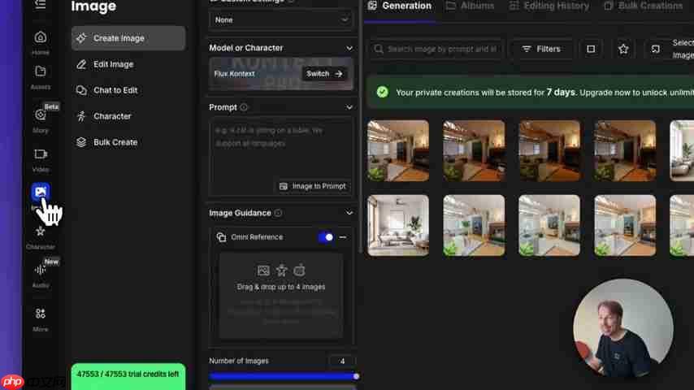Click the Image Guidance info icon

pos(278,214)
